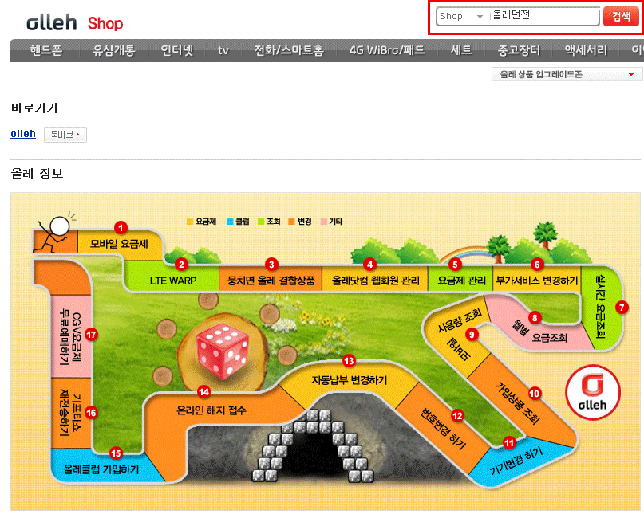Open the 액세서리 menu
This screenshot has width=644, height=514.
(x=586, y=50)
